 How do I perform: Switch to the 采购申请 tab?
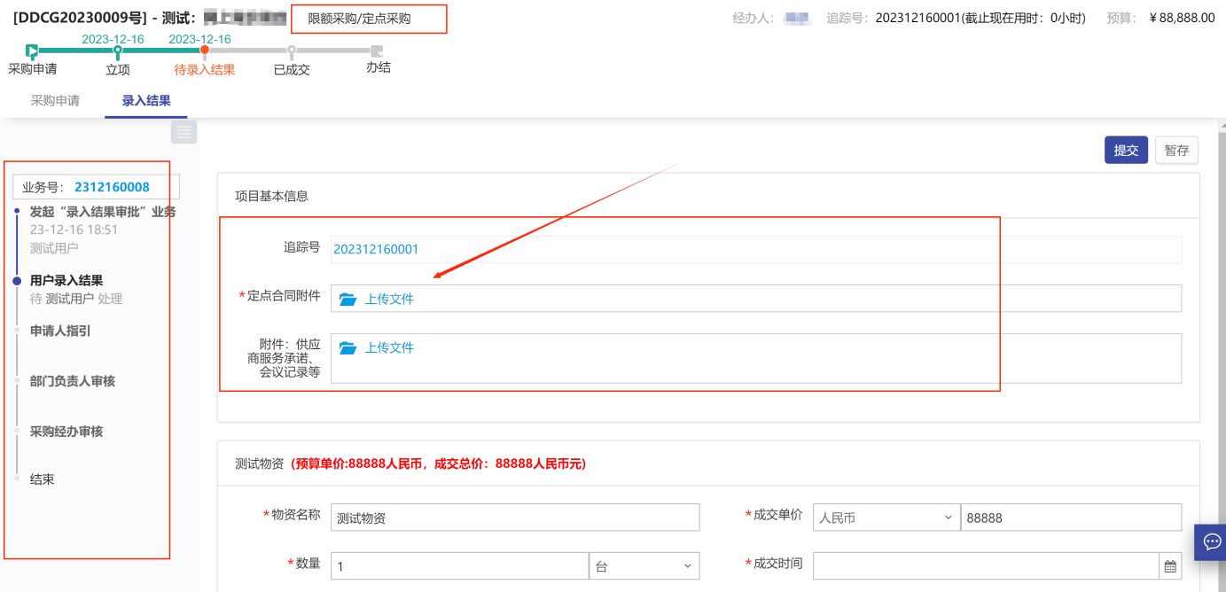pyautogui.click(x=55, y=101)
